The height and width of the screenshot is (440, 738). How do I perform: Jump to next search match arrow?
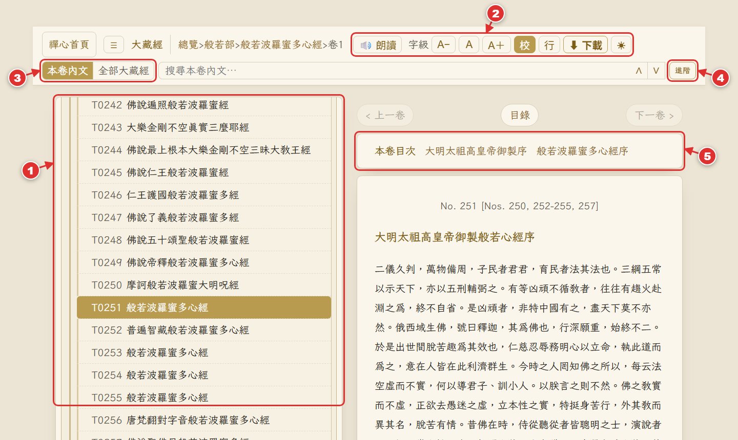pyautogui.click(x=656, y=71)
